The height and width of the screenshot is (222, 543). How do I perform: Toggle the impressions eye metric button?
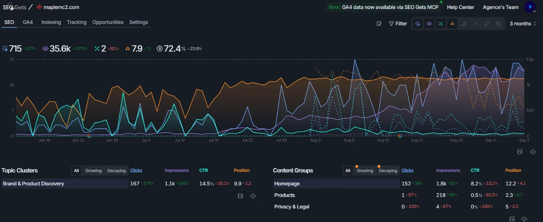pos(429,24)
